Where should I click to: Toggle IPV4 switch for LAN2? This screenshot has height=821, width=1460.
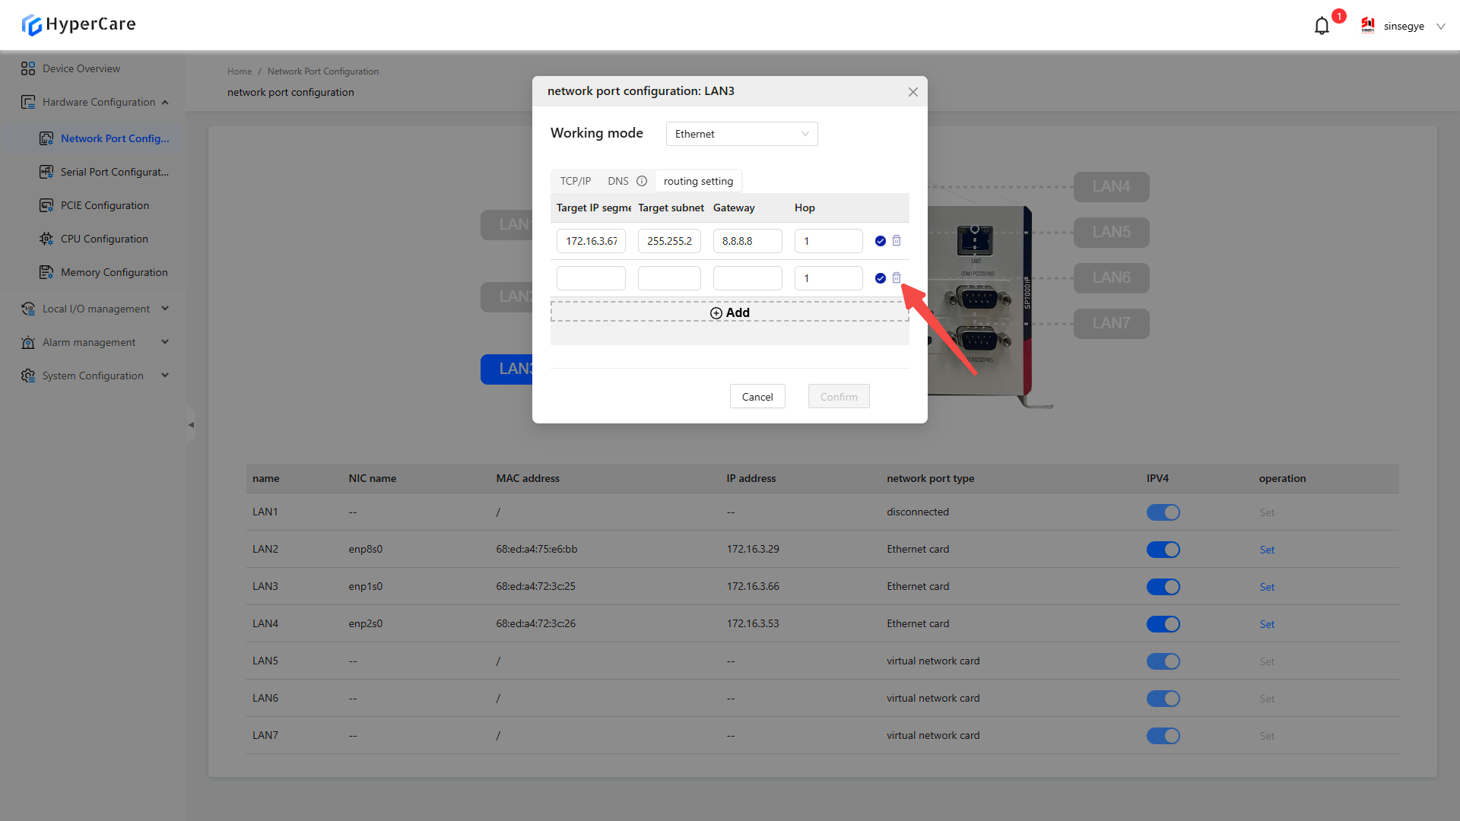tap(1163, 550)
